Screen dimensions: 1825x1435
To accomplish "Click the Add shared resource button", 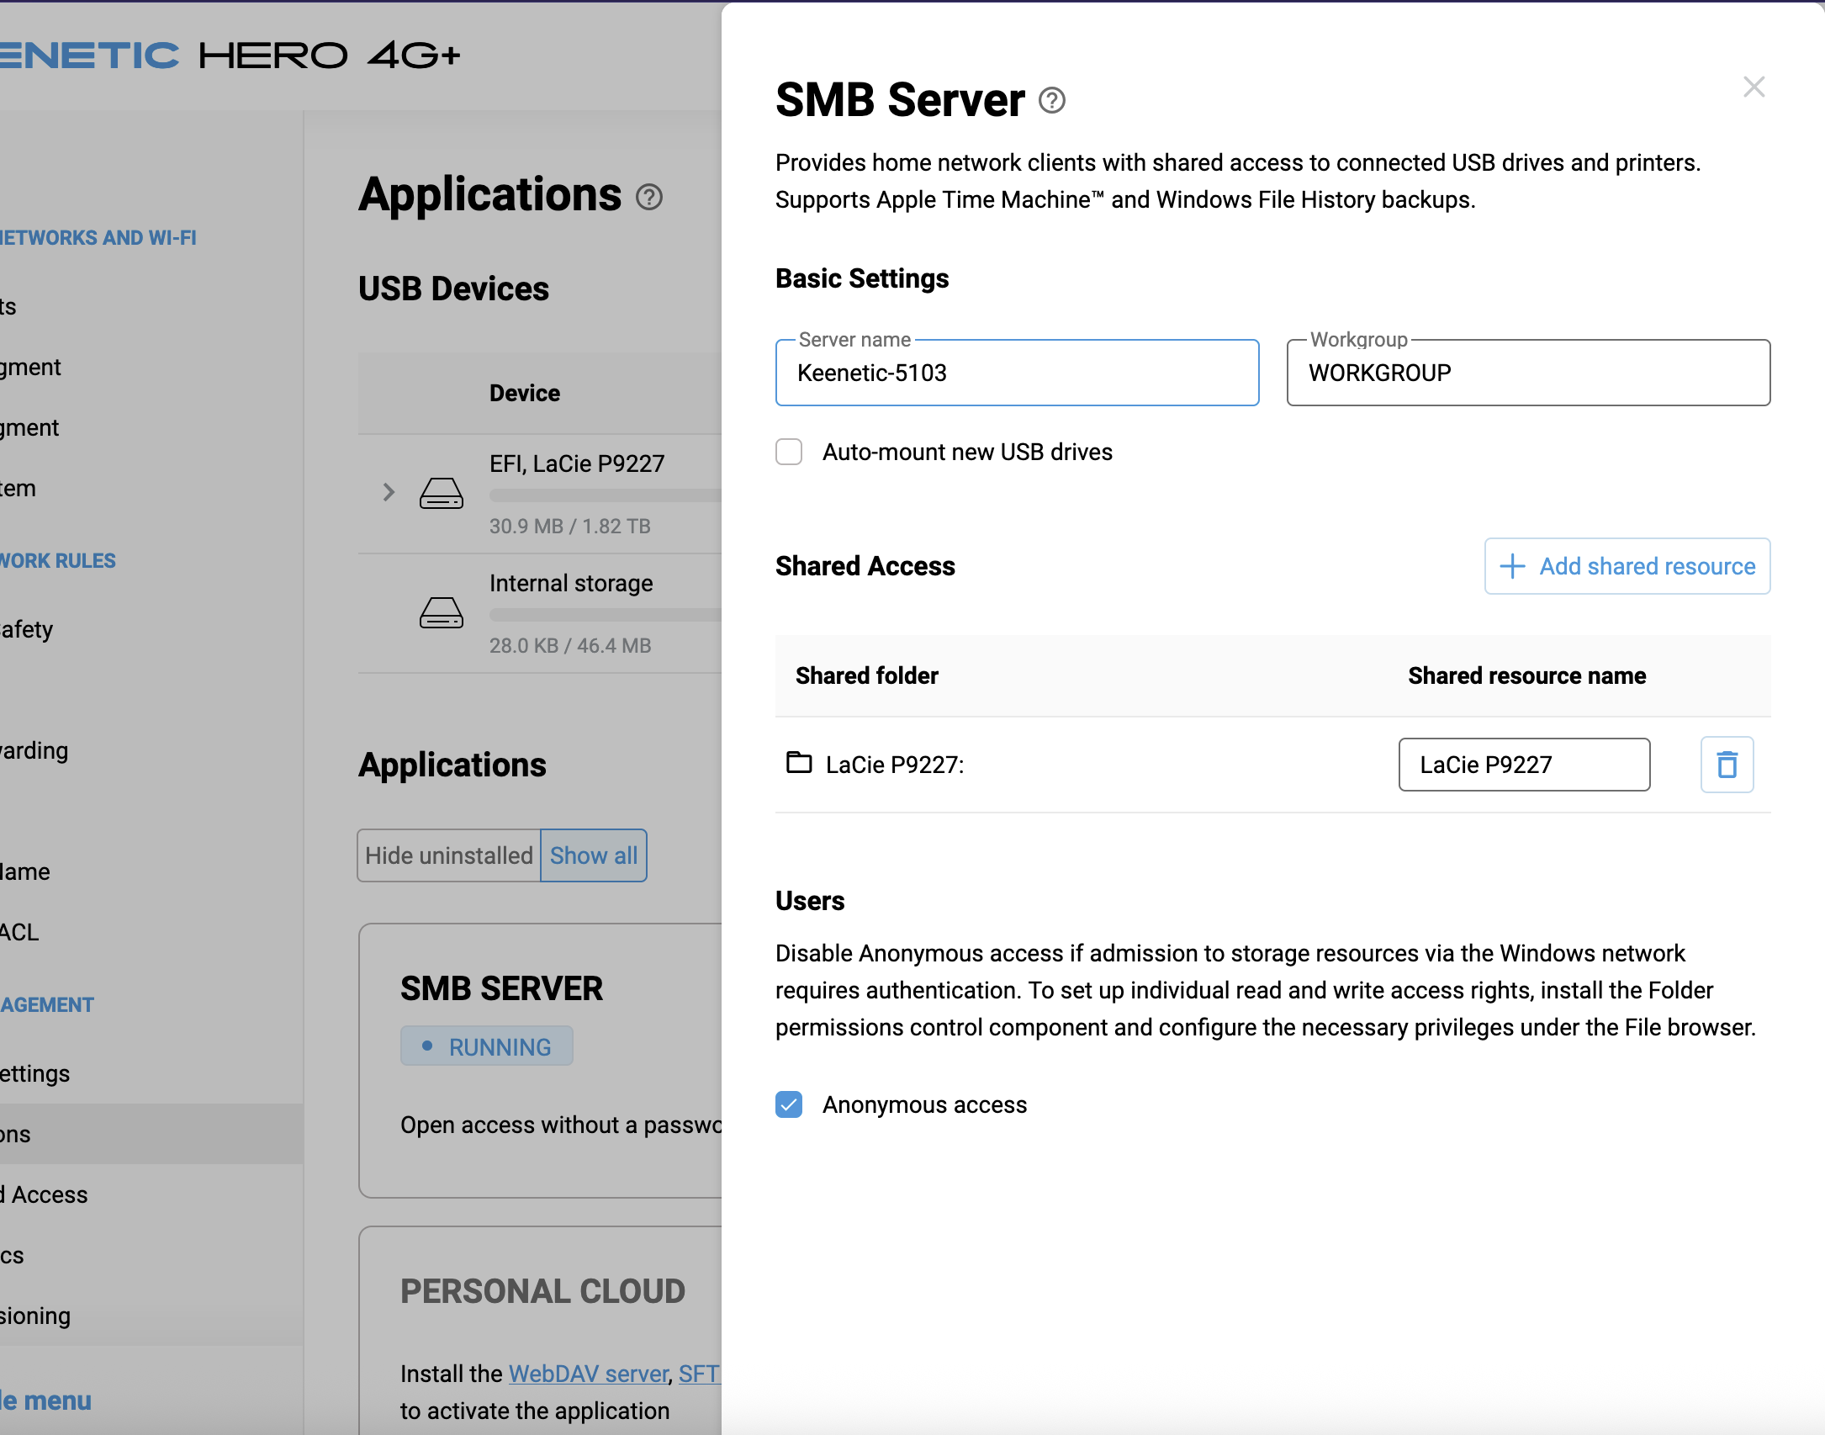I will (1627, 566).
